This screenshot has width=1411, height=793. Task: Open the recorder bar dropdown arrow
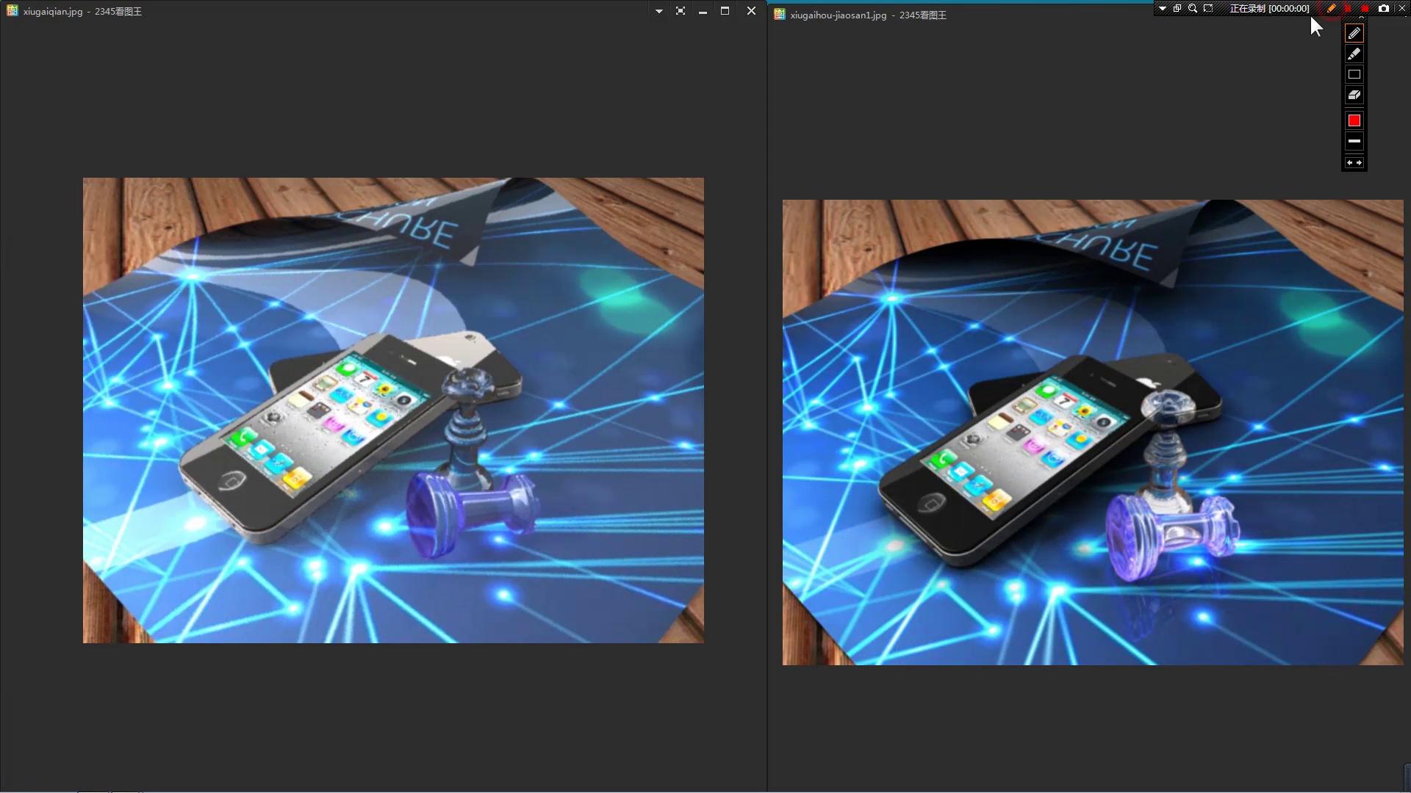pyautogui.click(x=1163, y=9)
